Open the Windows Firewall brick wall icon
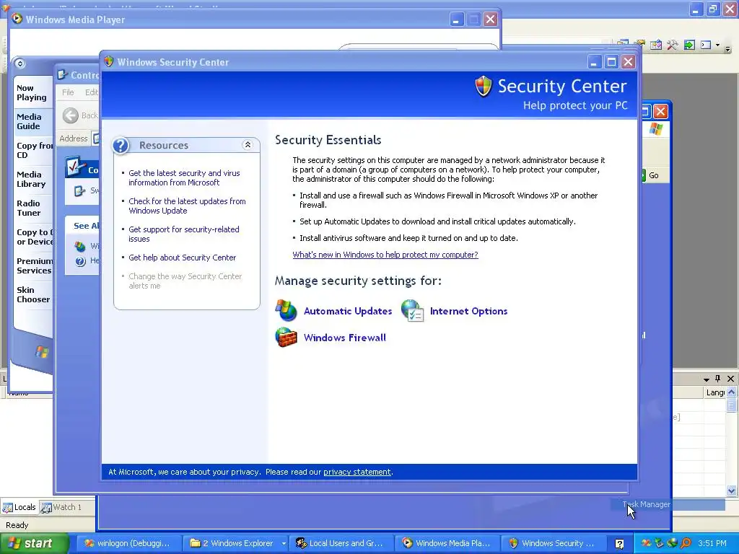This screenshot has width=739, height=554. [286, 338]
